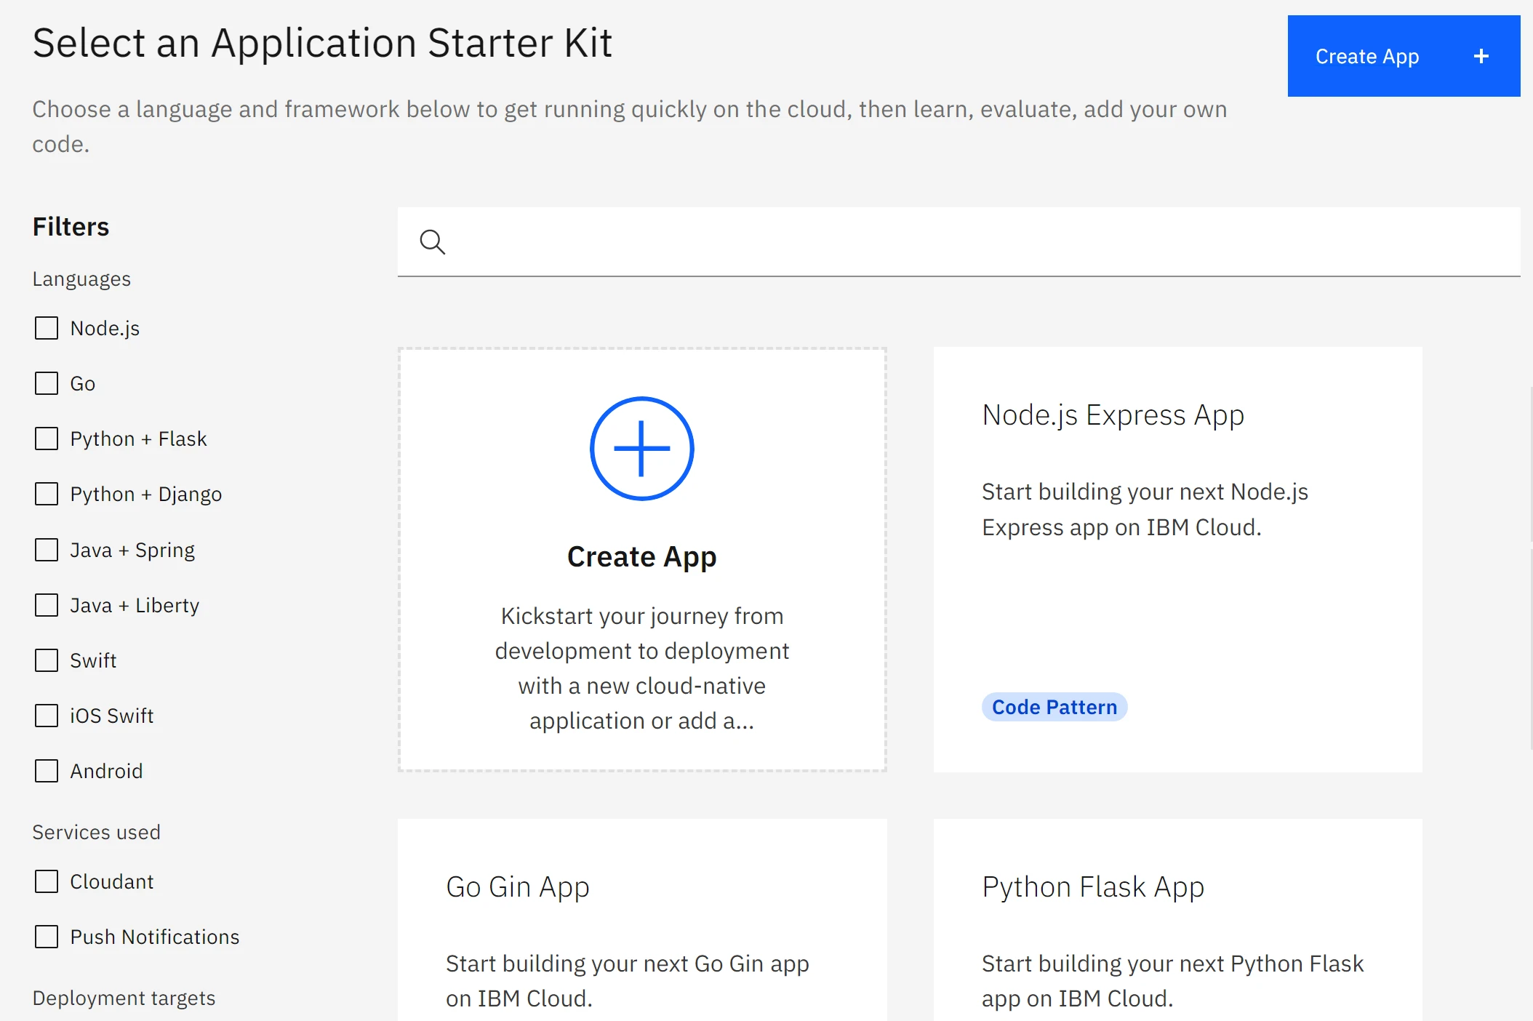The image size is (1533, 1021).
Task: Open the Python Flask App card
Action: point(1177,920)
